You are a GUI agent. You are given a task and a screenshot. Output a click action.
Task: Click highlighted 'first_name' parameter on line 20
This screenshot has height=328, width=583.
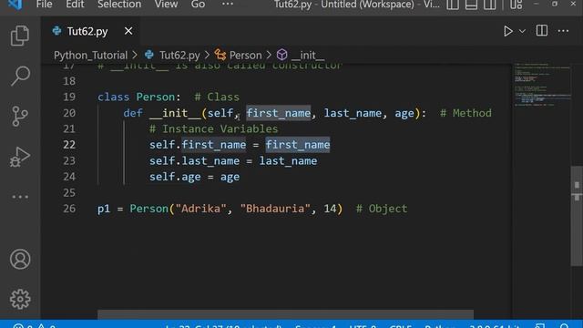[279, 113]
